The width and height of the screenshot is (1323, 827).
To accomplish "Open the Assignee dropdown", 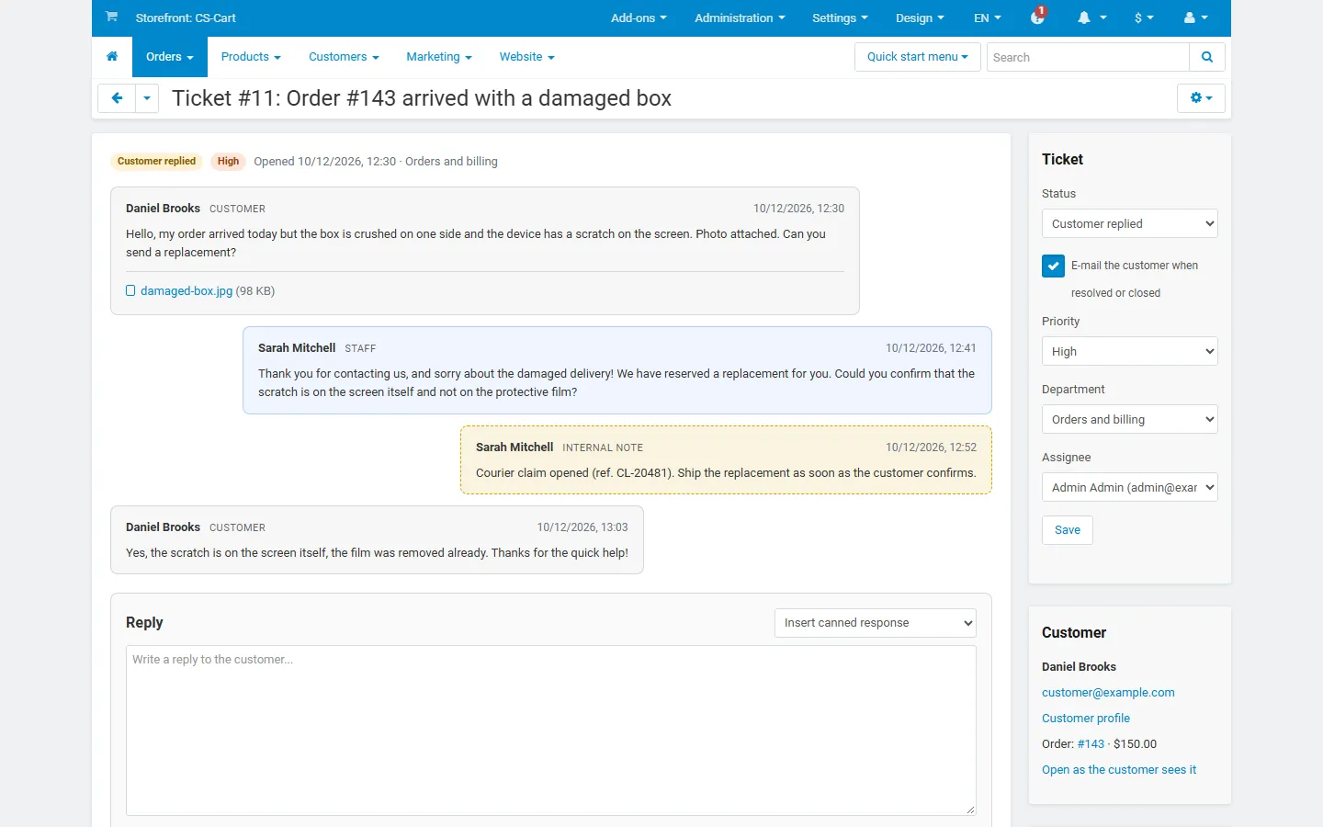I will click(x=1129, y=487).
